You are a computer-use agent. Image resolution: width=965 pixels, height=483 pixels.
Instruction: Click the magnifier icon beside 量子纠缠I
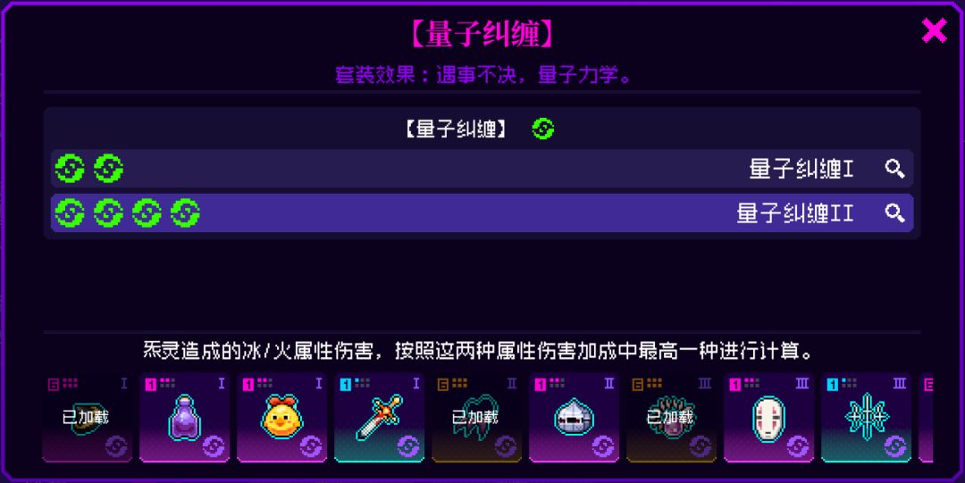[x=894, y=168]
